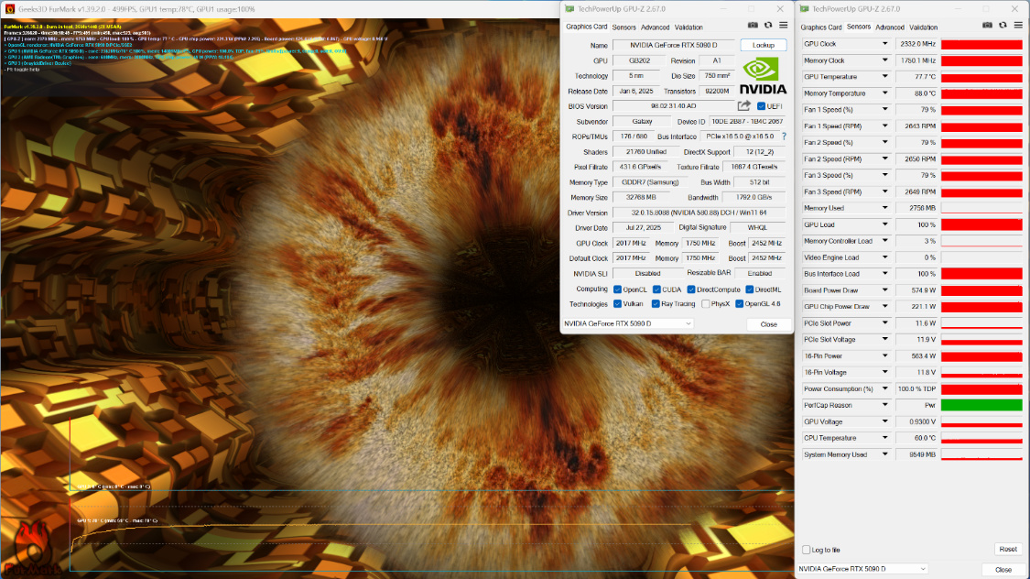Image resolution: width=1030 pixels, height=579 pixels.
Task: Click the Bus Interface question mark icon
Action: [784, 137]
